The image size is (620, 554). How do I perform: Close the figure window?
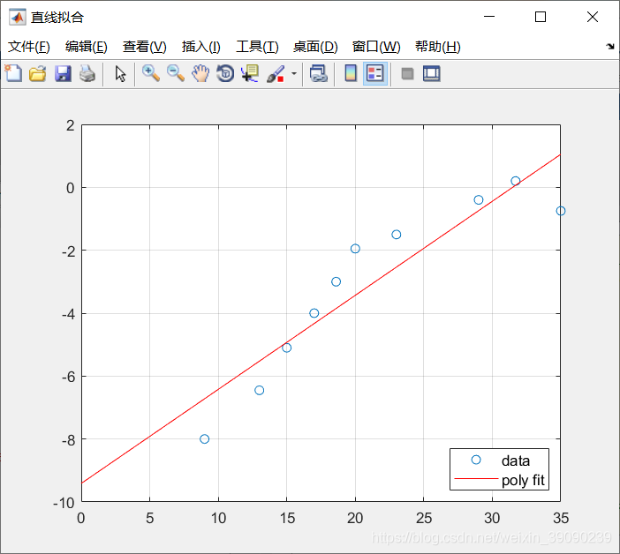click(593, 17)
